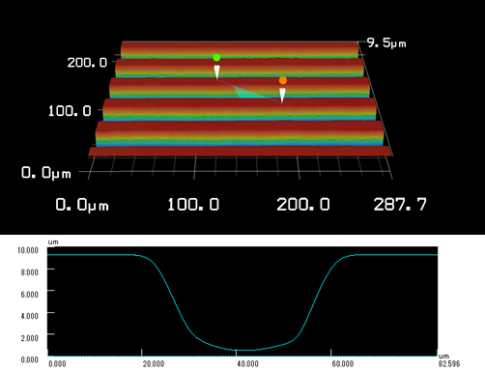The width and height of the screenshot is (485, 370).
Task: Click the 0.0µm vertical axis origin label
Action: pyautogui.click(x=46, y=173)
